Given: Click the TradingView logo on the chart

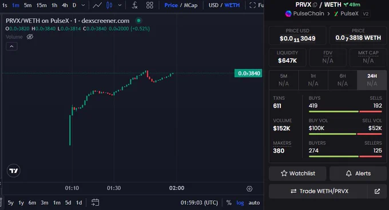Looking at the screenshot, I should click(x=13, y=171).
